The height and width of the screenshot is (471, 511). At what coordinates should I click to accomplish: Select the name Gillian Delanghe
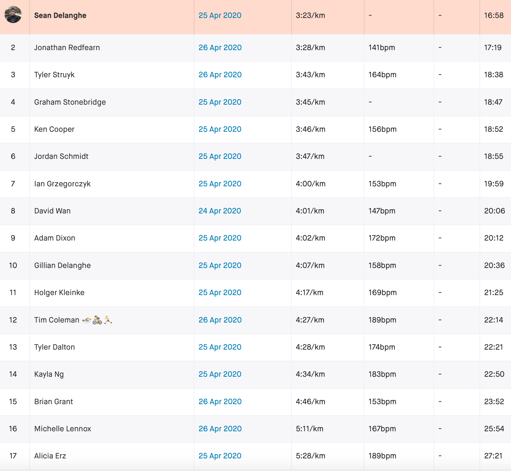coord(62,265)
